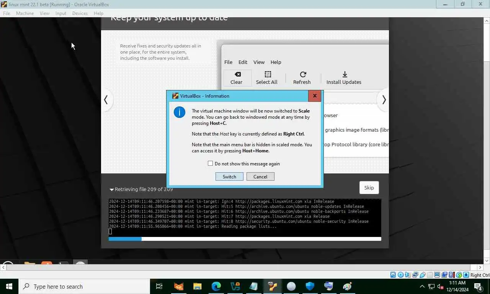Skip the current installation step
This screenshot has width=490, height=294.
click(x=369, y=188)
